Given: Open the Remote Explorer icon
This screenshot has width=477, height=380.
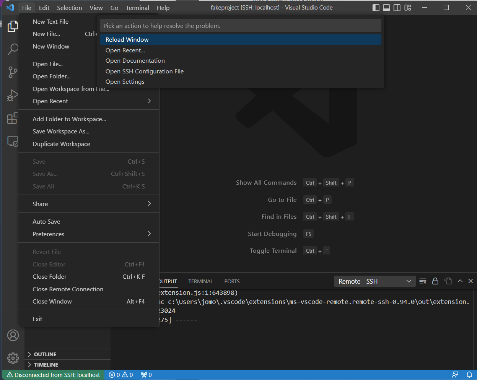Looking at the screenshot, I should [13, 141].
